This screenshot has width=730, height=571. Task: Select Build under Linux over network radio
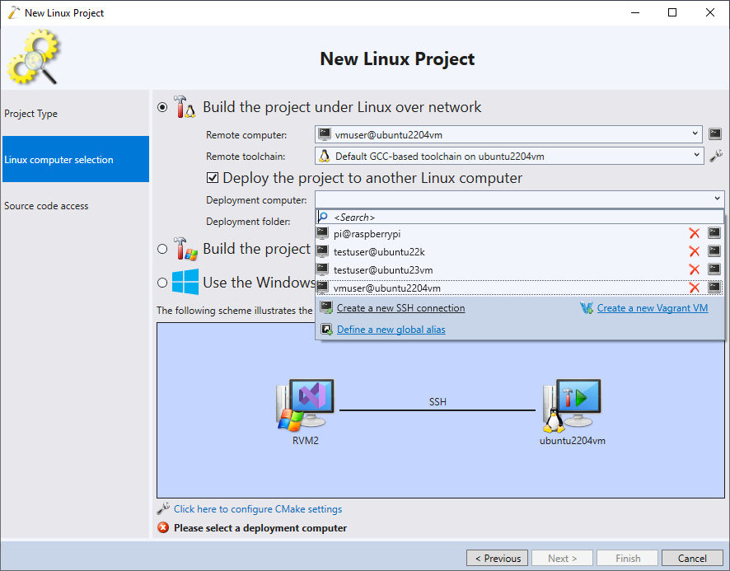click(x=162, y=107)
